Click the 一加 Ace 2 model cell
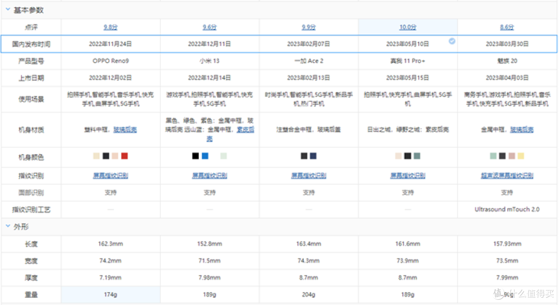The height and width of the screenshot is (305, 559). [308, 61]
